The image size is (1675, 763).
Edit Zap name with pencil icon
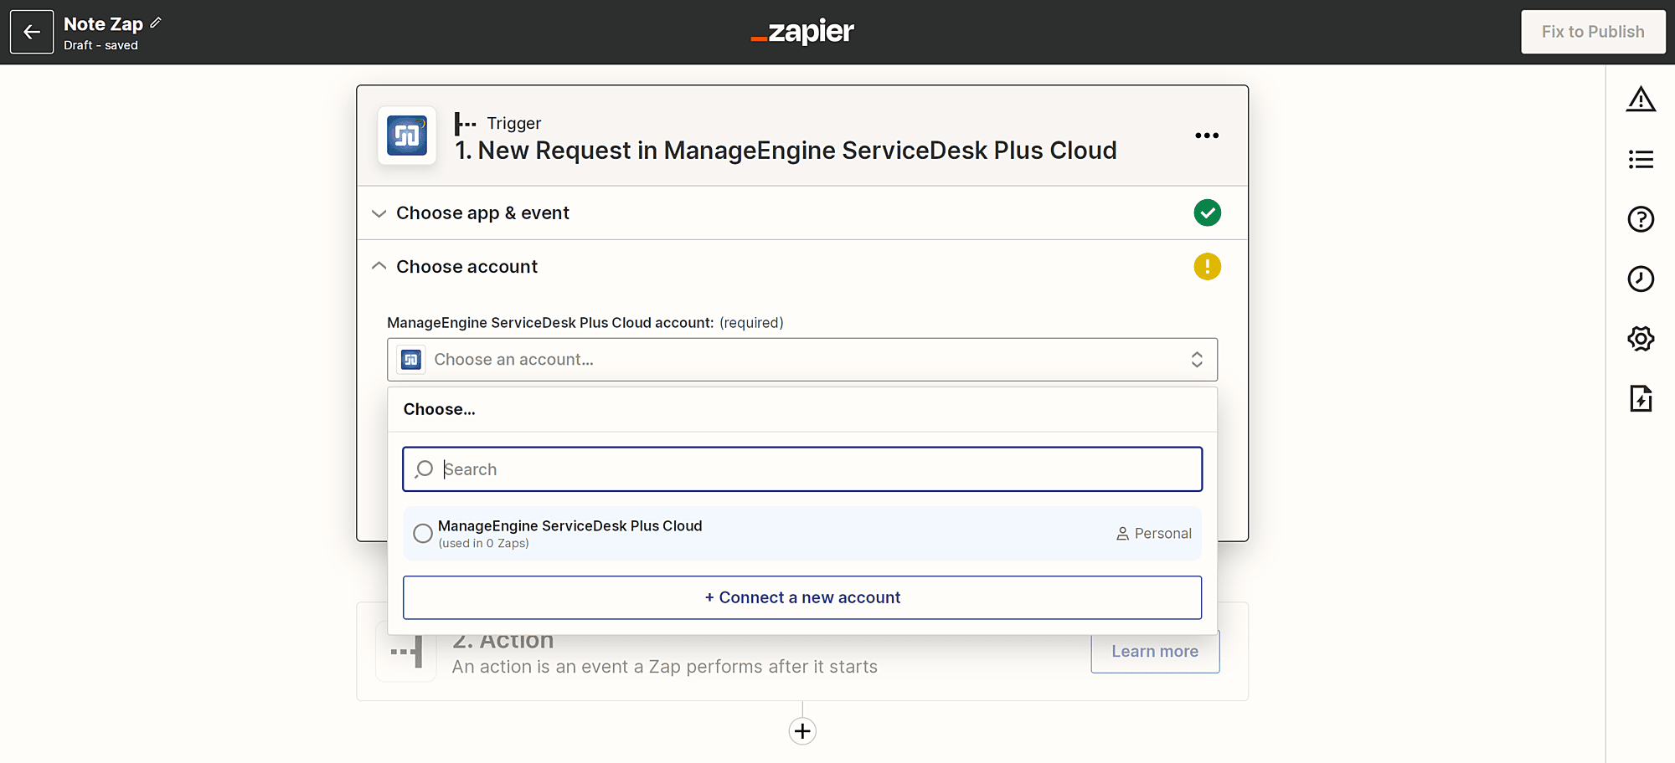(156, 23)
